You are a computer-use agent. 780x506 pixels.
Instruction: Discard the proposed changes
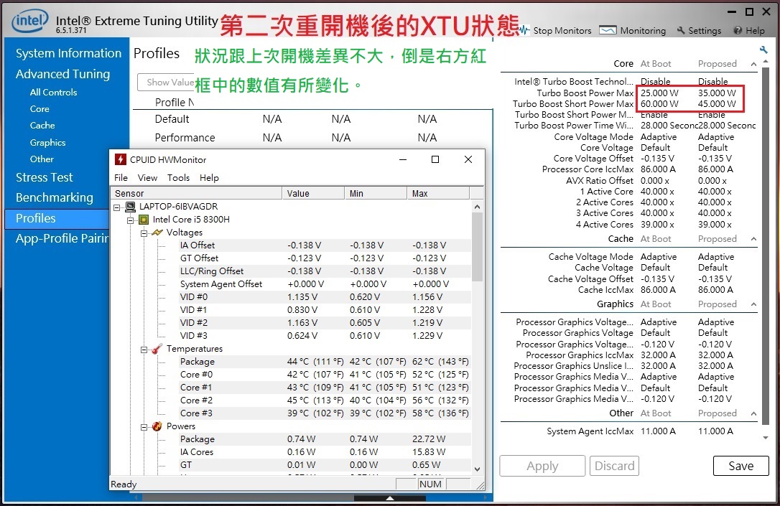click(614, 465)
